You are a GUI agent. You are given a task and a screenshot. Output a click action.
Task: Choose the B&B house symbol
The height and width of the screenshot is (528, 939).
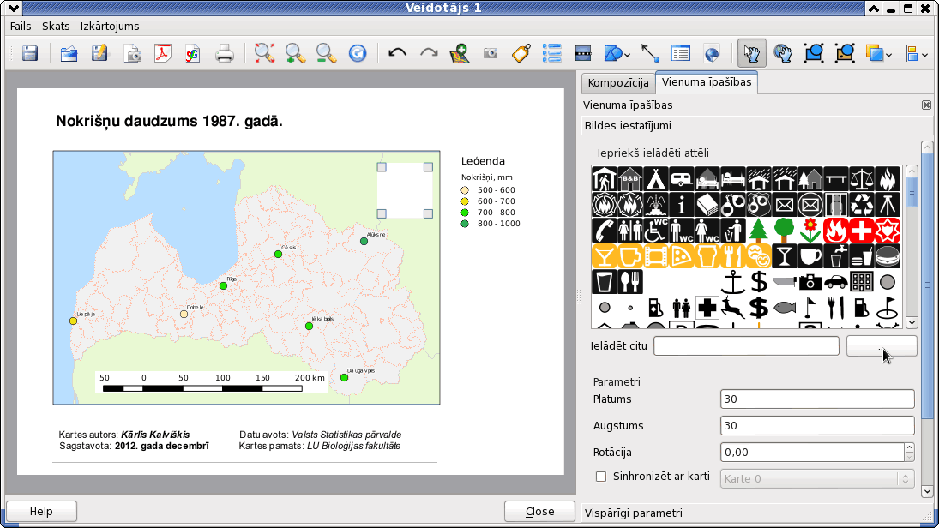[x=630, y=179]
